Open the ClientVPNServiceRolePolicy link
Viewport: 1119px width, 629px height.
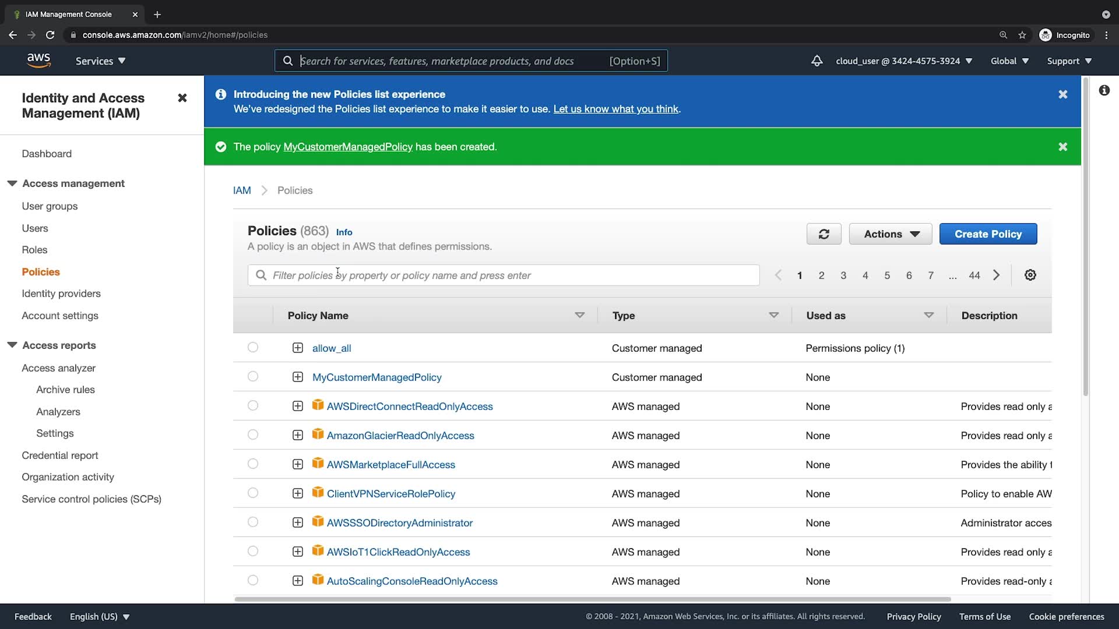[x=390, y=494]
